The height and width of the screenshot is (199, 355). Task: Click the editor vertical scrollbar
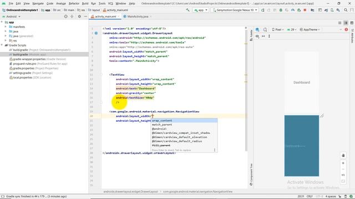coord(246,90)
